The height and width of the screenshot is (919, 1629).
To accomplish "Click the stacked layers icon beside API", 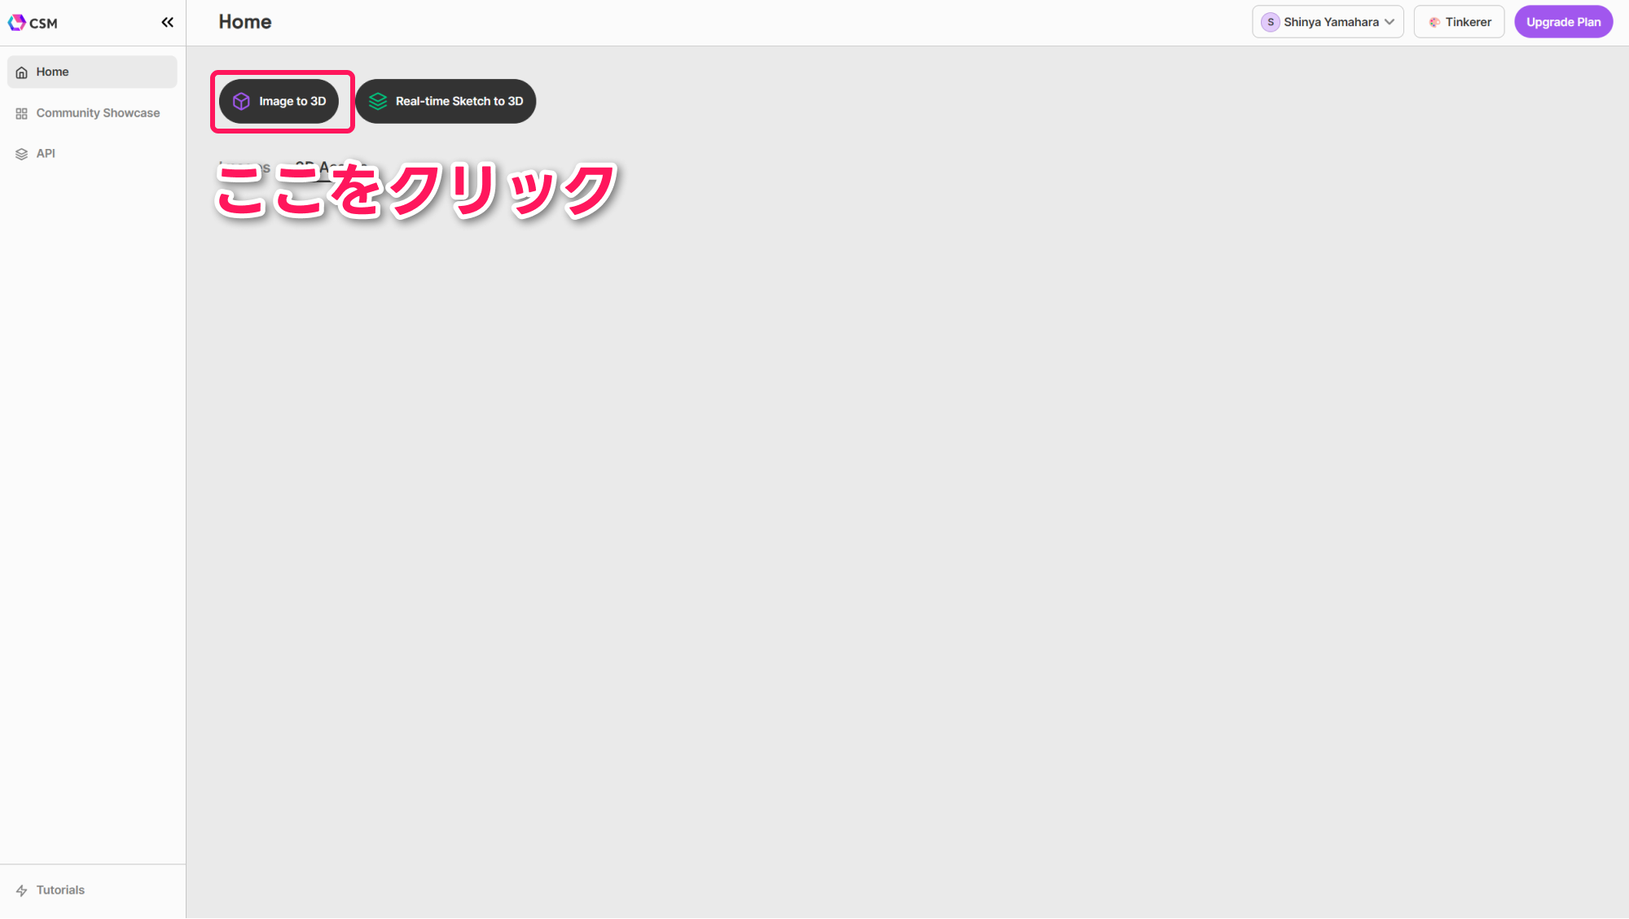I will pos(22,154).
